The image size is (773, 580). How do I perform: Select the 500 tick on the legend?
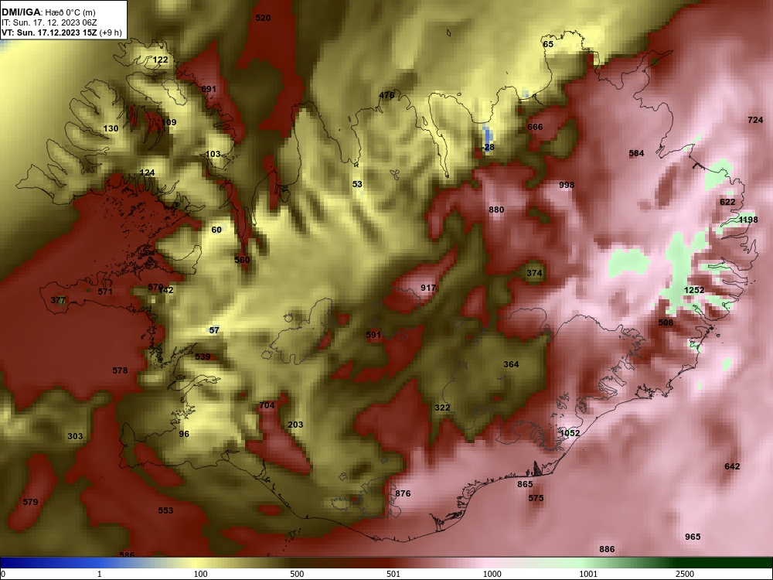click(297, 574)
